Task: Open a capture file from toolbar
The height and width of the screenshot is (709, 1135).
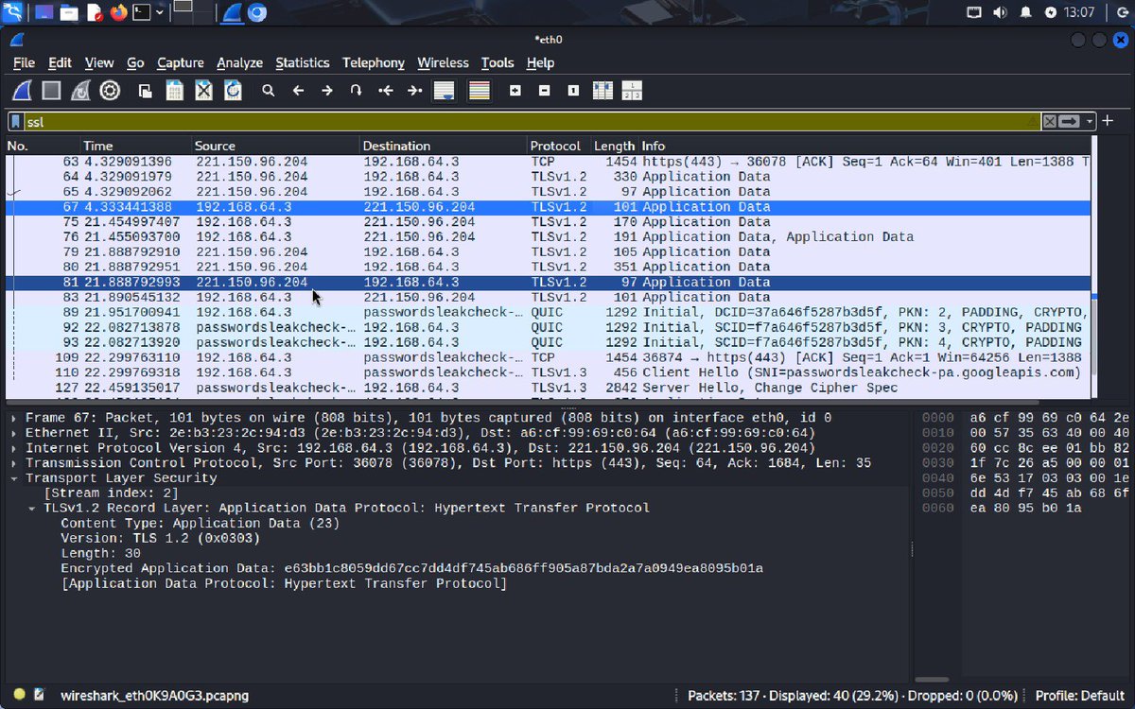Action: pos(145,91)
